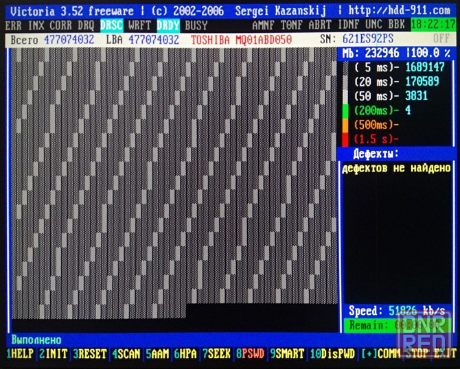Click the orange 500ms block color marker
This screenshot has height=369, width=460.
(x=346, y=124)
